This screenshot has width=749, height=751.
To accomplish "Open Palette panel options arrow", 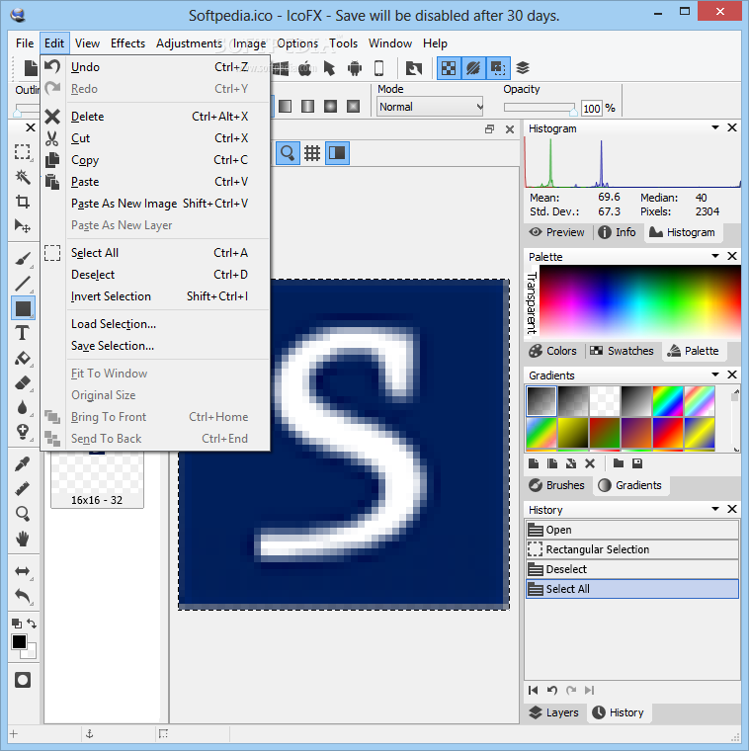I will [715, 256].
